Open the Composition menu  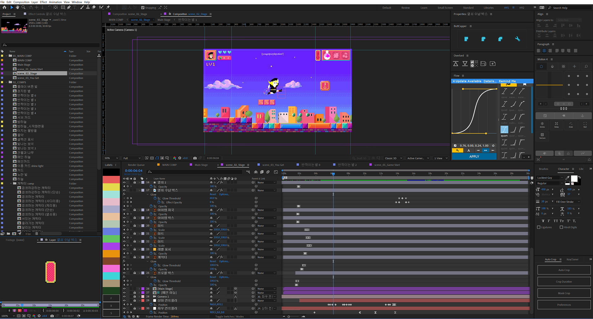click(x=21, y=2)
